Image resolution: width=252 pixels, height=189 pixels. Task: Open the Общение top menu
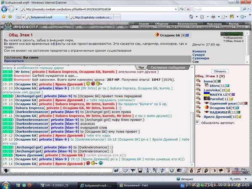(162, 24)
